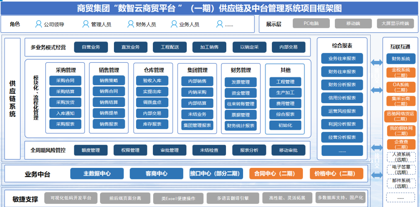
Task: Select the 销售合同 module
Action: [x=109, y=91]
